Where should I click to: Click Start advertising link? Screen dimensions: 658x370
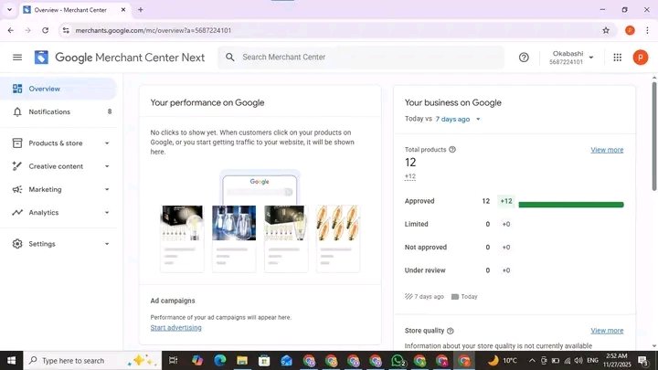[x=175, y=328]
